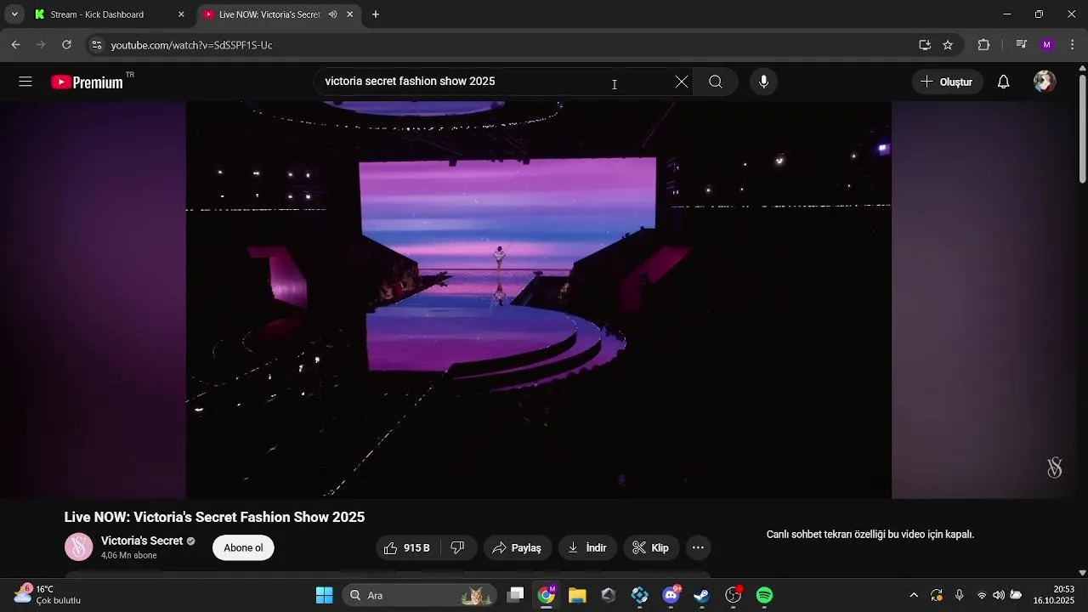Open volume control in system tray
1088x612 pixels.
click(999, 595)
